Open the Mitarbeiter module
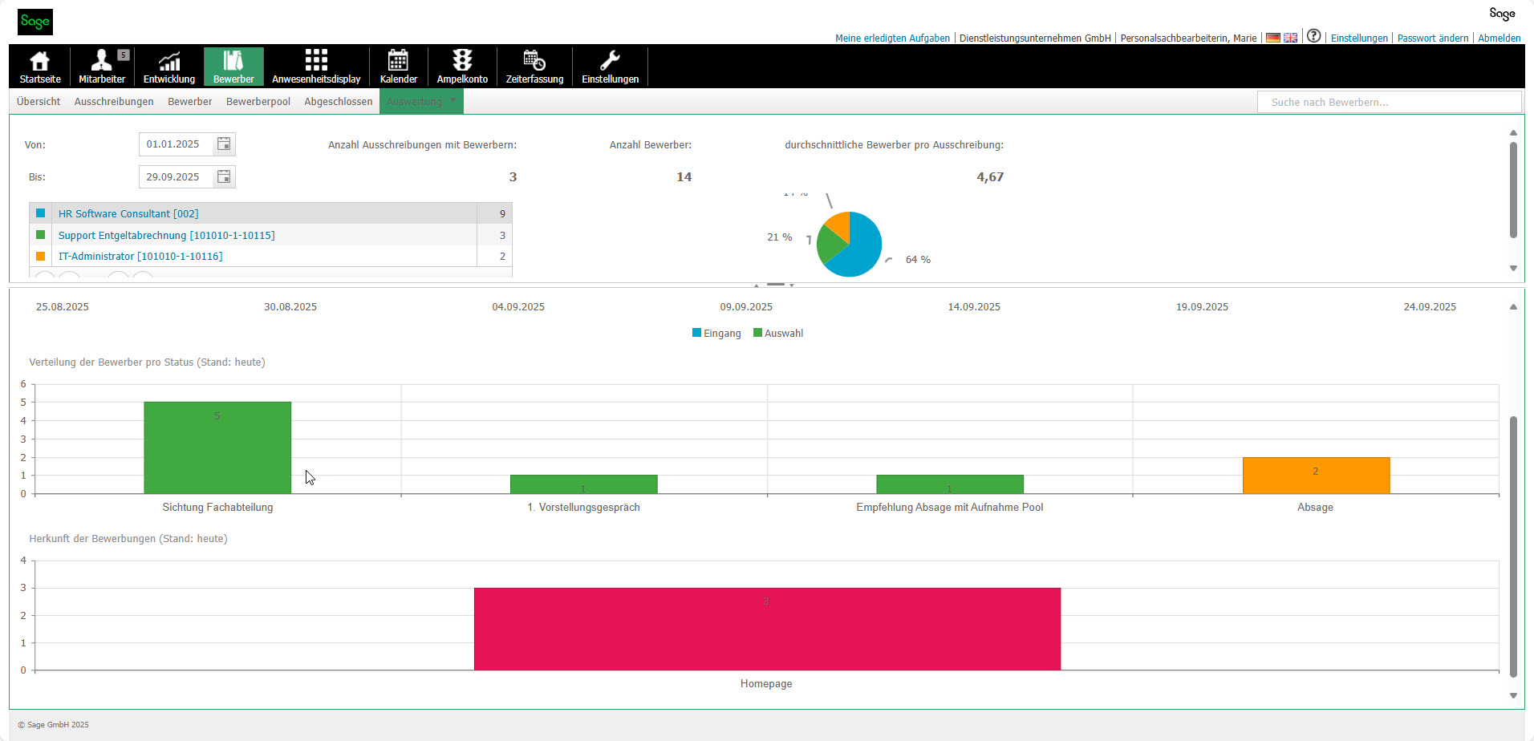 pos(102,67)
